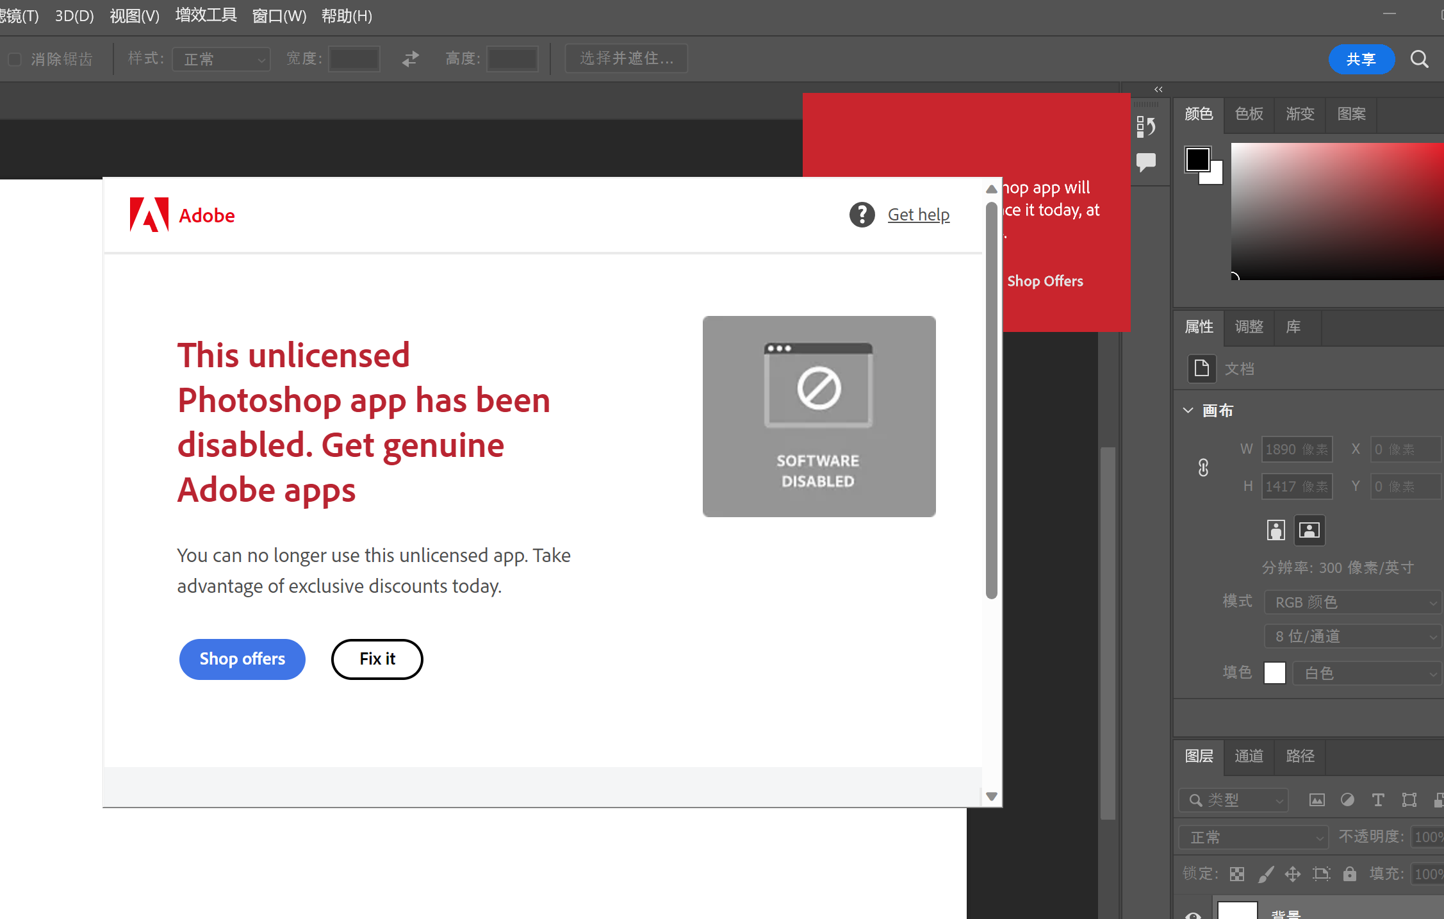Image resolution: width=1444 pixels, height=919 pixels.
Task: Open the 帮助(H) menu
Action: click(x=347, y=16)
